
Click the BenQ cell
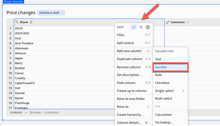point(19,63)
